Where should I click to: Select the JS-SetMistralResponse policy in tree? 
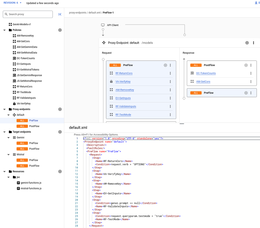(29, 81)
